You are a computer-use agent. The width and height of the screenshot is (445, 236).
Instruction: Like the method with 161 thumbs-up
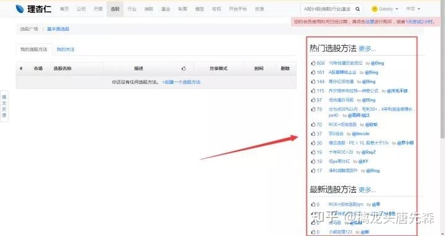(x=313, y=72)
